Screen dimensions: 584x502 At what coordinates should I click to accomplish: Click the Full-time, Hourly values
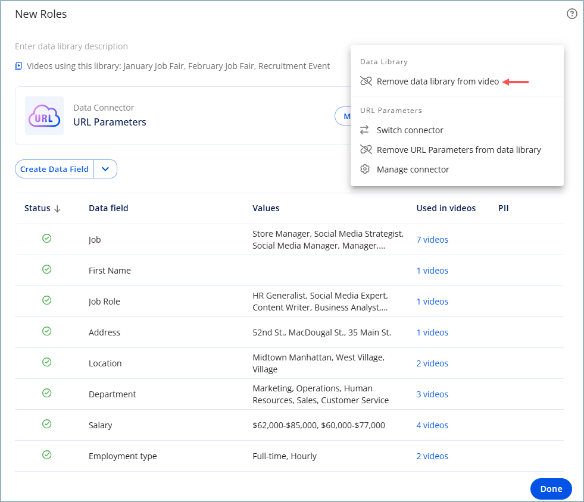(285, 456)
